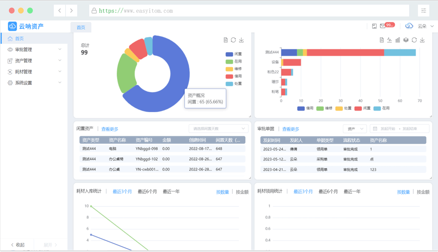Click the 首页 tab at the top
The height and width of the screenshot is (252, 438).
click(x=81, y=27)
